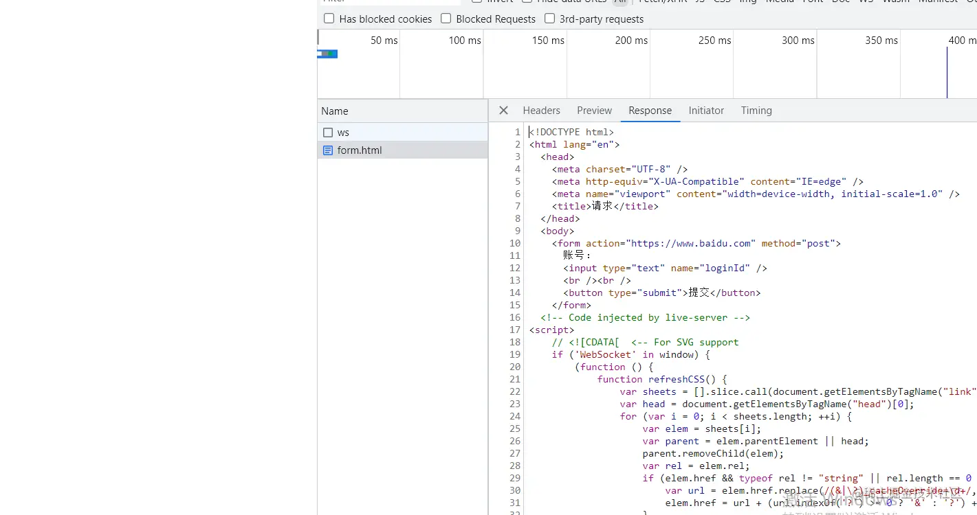Open the Headers tab

pos(542,111)
